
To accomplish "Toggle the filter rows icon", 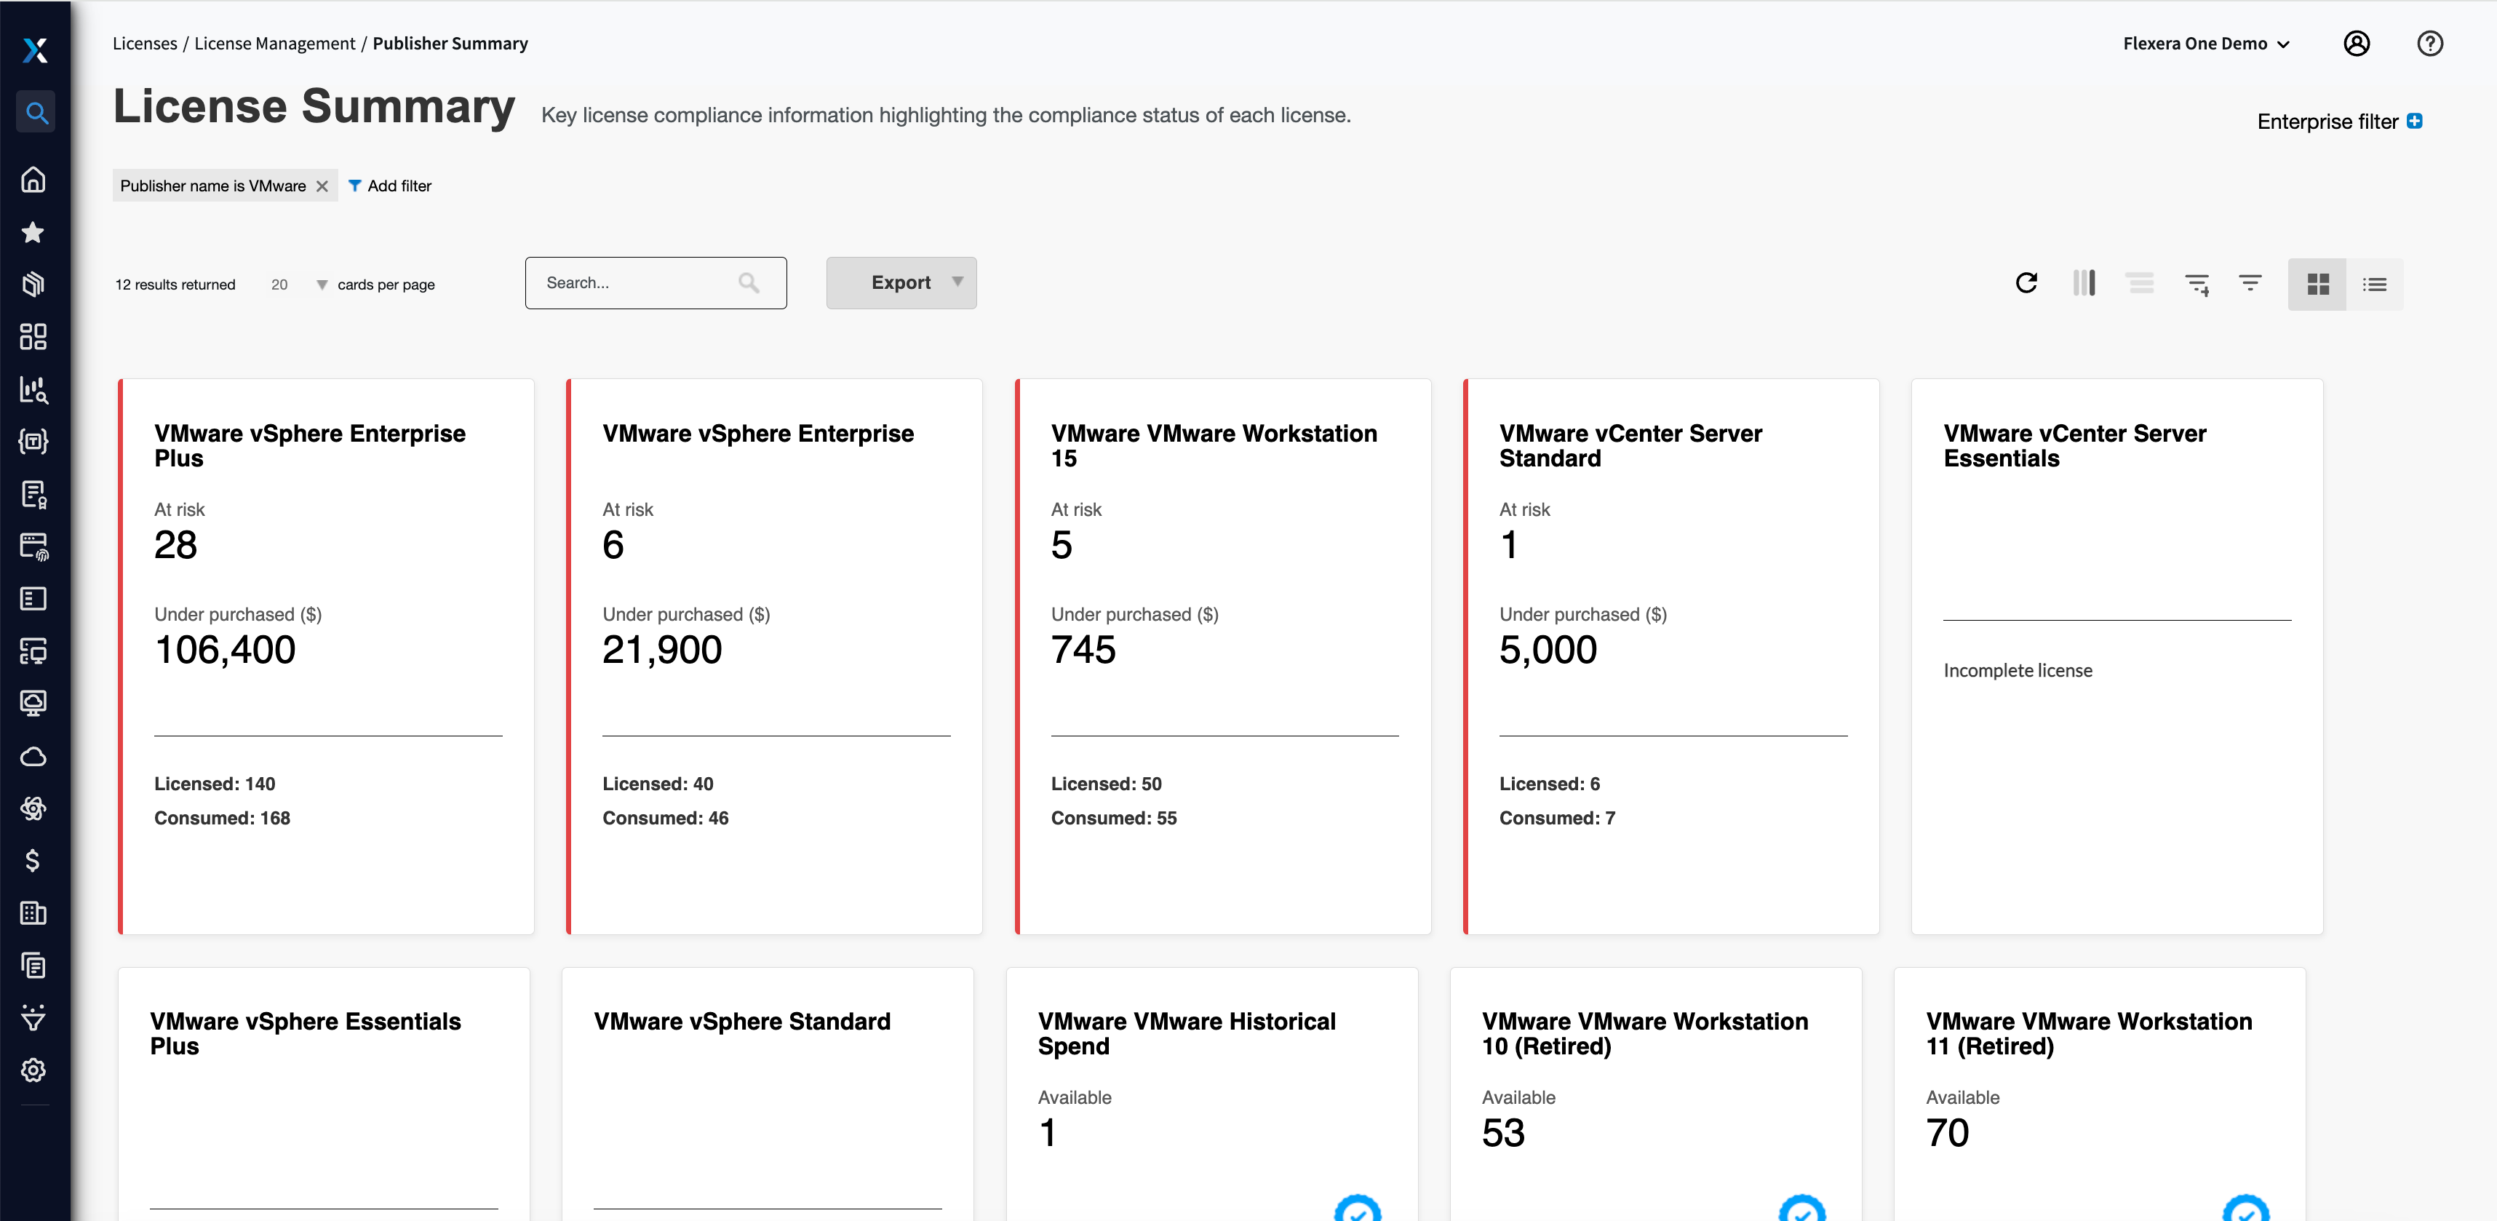I will (x=2250, y=283).
